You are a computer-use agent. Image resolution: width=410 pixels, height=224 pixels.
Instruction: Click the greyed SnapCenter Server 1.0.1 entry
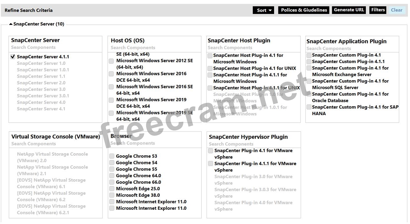(x=43, y=70)
